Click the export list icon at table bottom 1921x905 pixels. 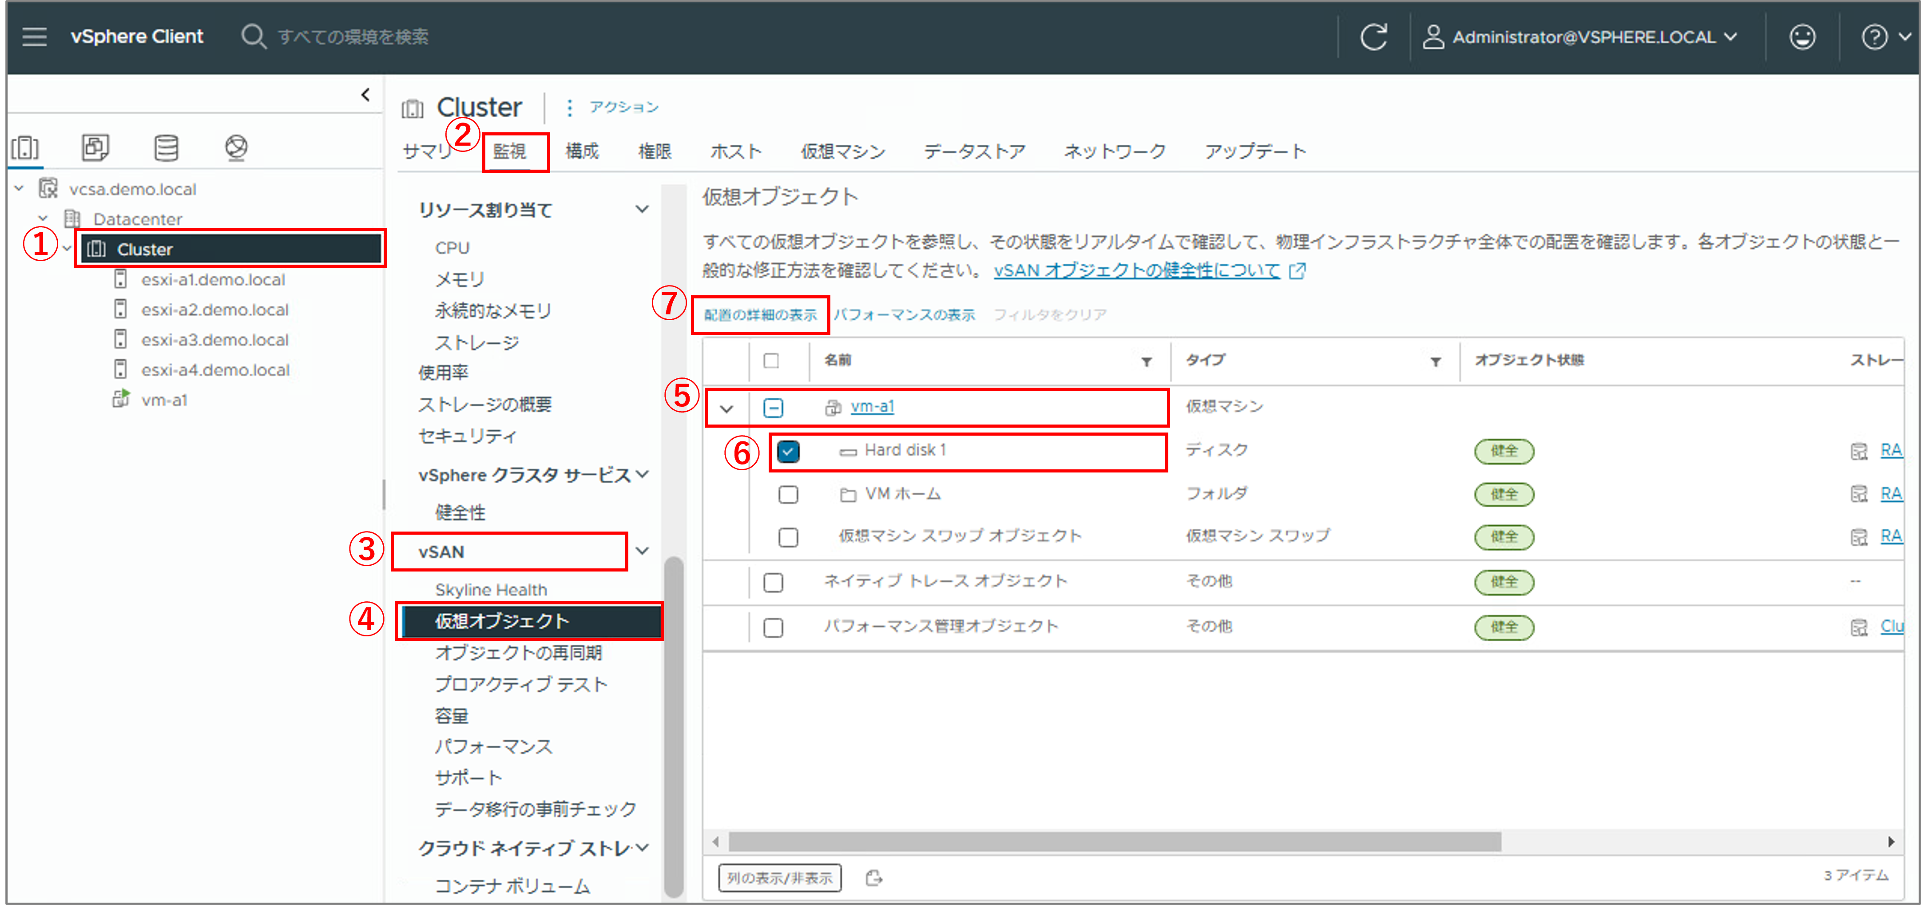click(x=874, y=877)
